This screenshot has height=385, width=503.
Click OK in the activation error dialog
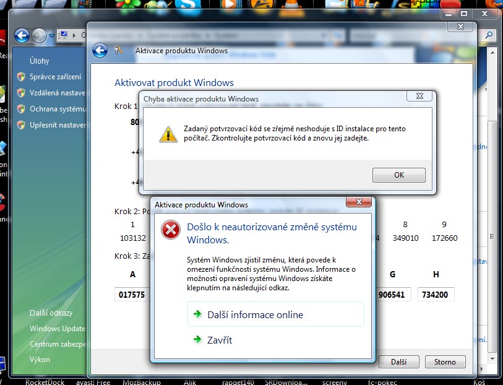point(398,175)
